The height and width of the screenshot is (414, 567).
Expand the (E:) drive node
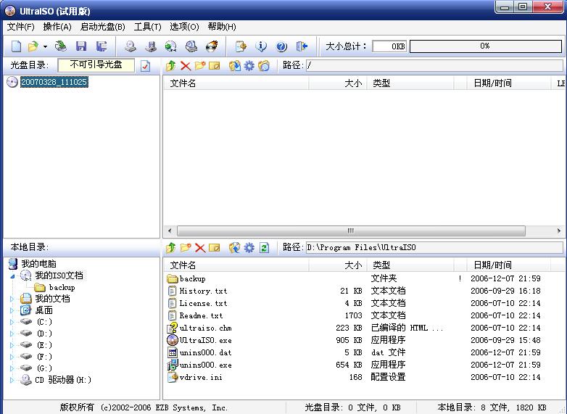click(x=12, y=345)
